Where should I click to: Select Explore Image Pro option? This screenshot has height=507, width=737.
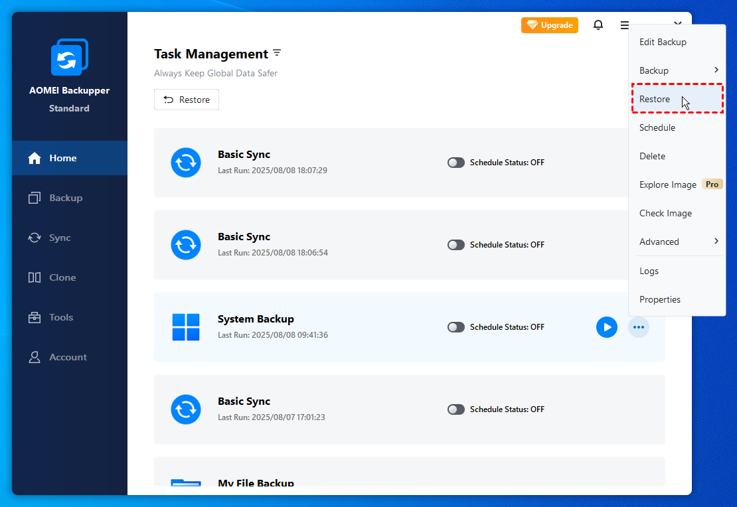tap(668, 184)
